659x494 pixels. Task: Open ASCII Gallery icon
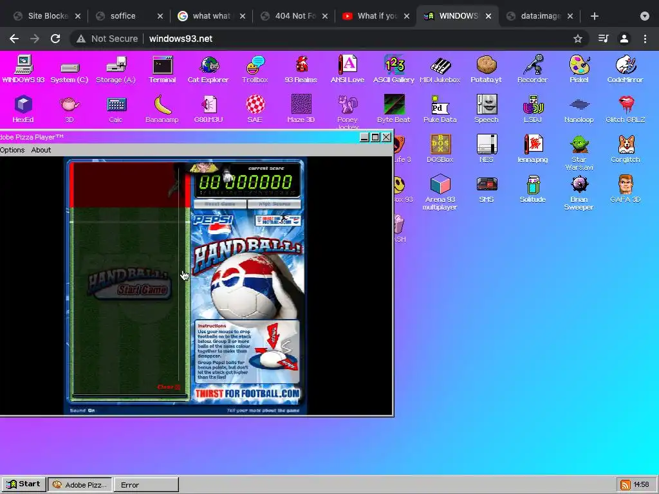point(394,69)
